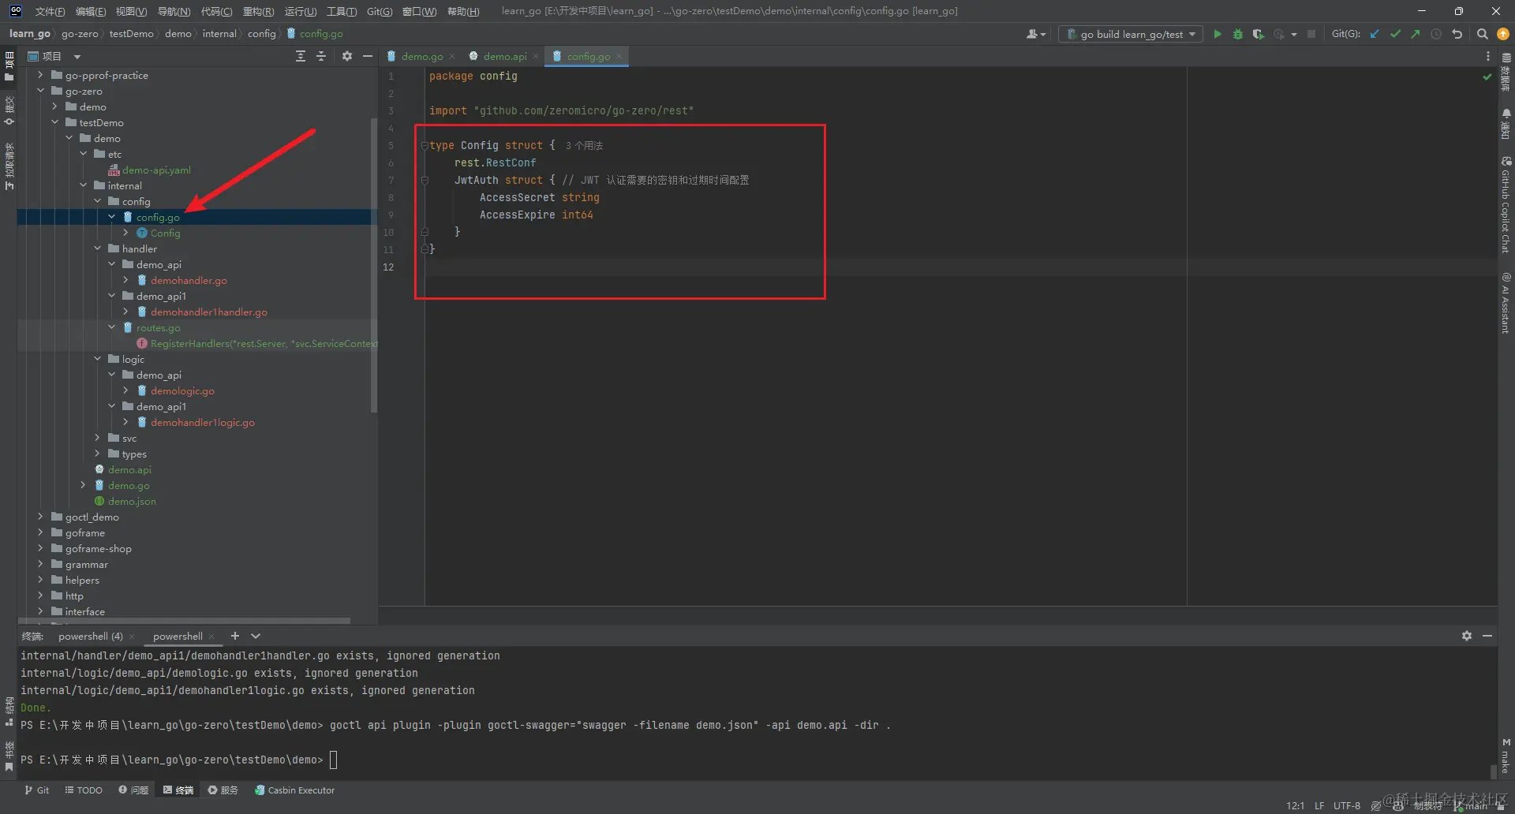Expand all items in project tree

pyautogui.click(x=301, y=56)
